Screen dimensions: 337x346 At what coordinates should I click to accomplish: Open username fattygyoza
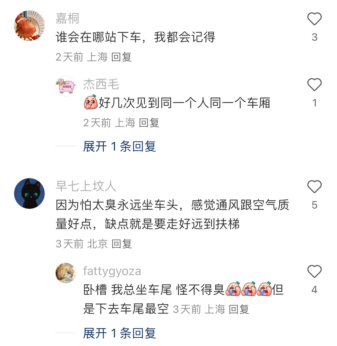click(x=112, y=271)
